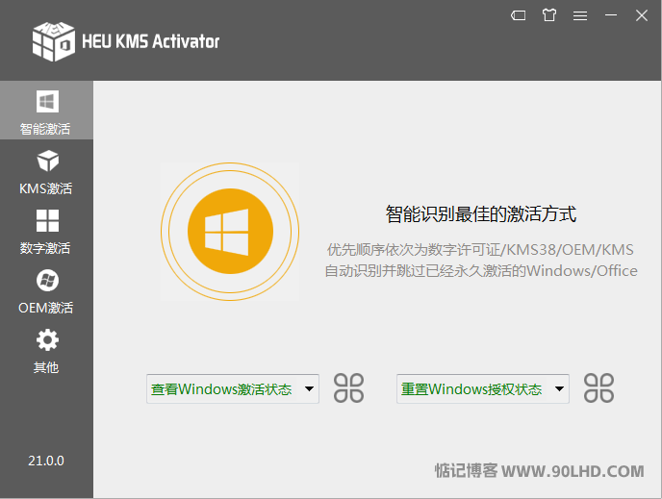Open the skin (shirt) theme icon
The width and height of the screenshot is (662, 499).
[x=548, y=15]
